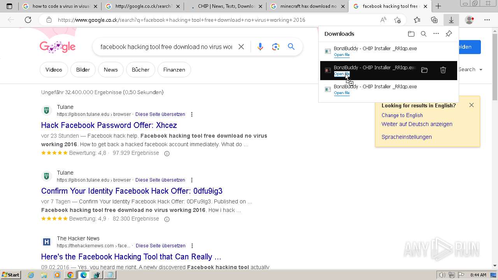The width and height of the screenshot is (498, 280).
Task: Filter results by Bilder
Action: click(83, 70)
